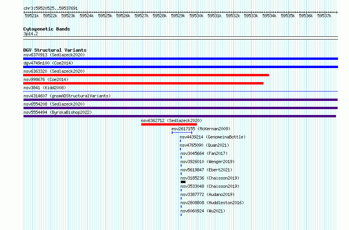Click the nsv998676 (Coe2014) label
349x230 pixels.
pos(46,79)
